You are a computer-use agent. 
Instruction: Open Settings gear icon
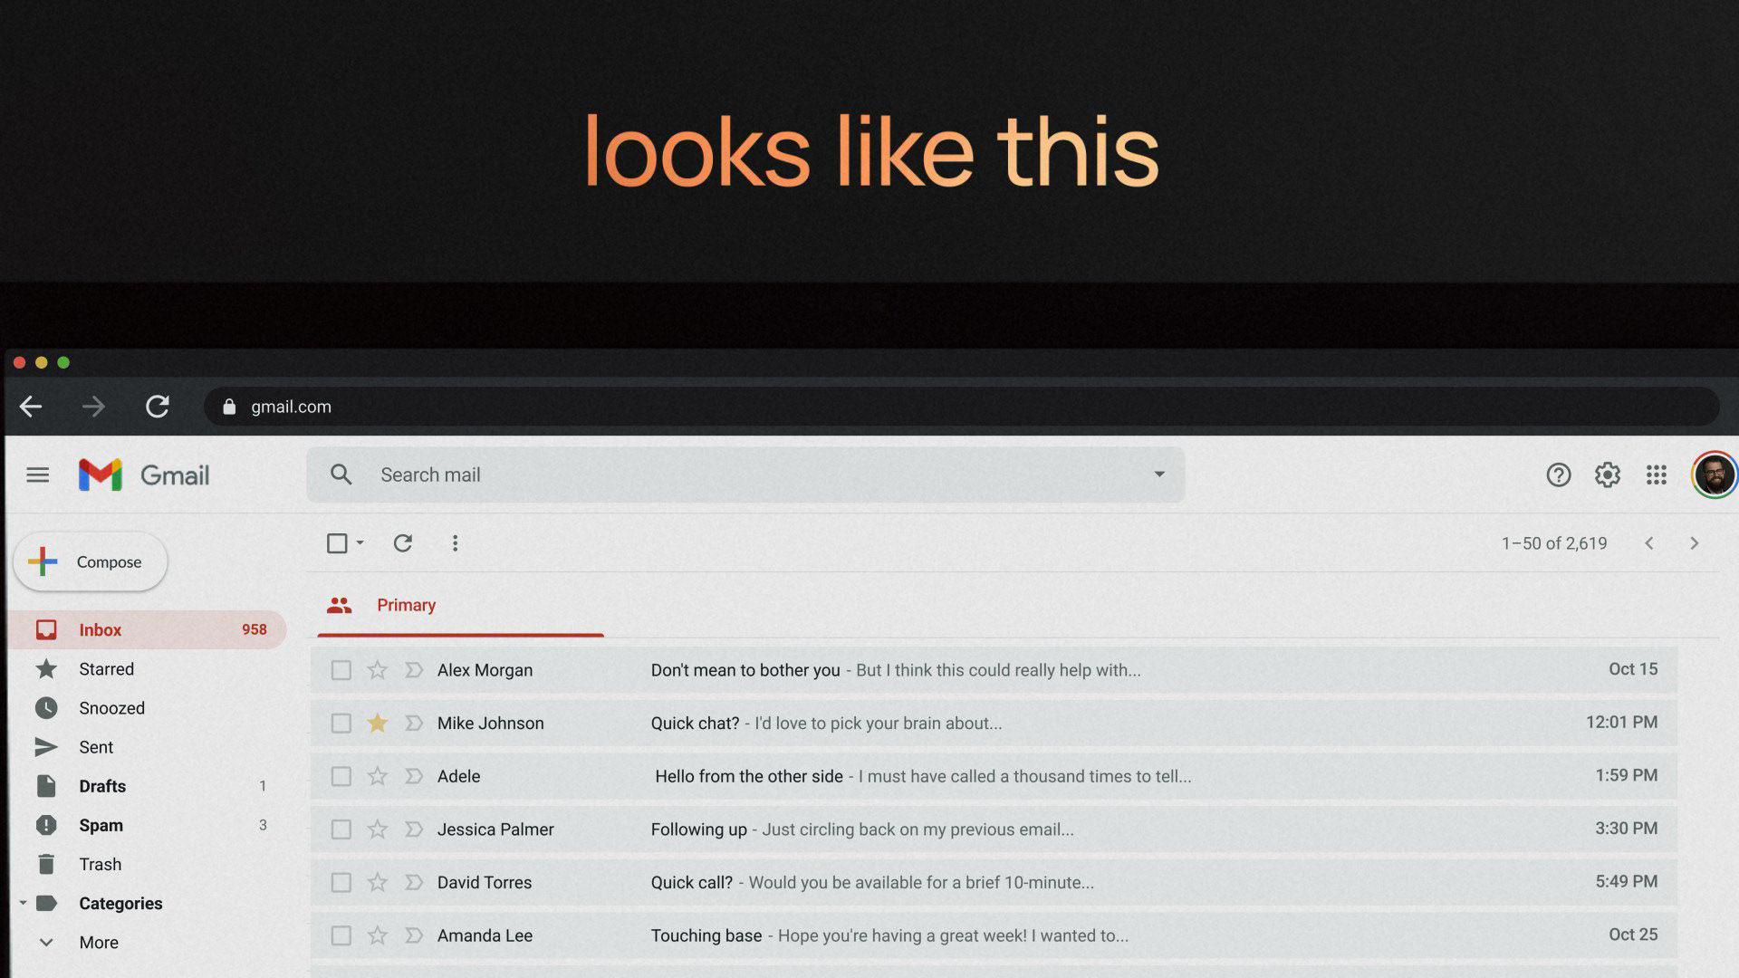pos(1607,475)
